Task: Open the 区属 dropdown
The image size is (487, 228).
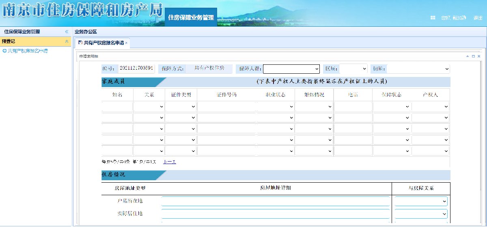Action: pyautogui.click(x=353, y=69)
